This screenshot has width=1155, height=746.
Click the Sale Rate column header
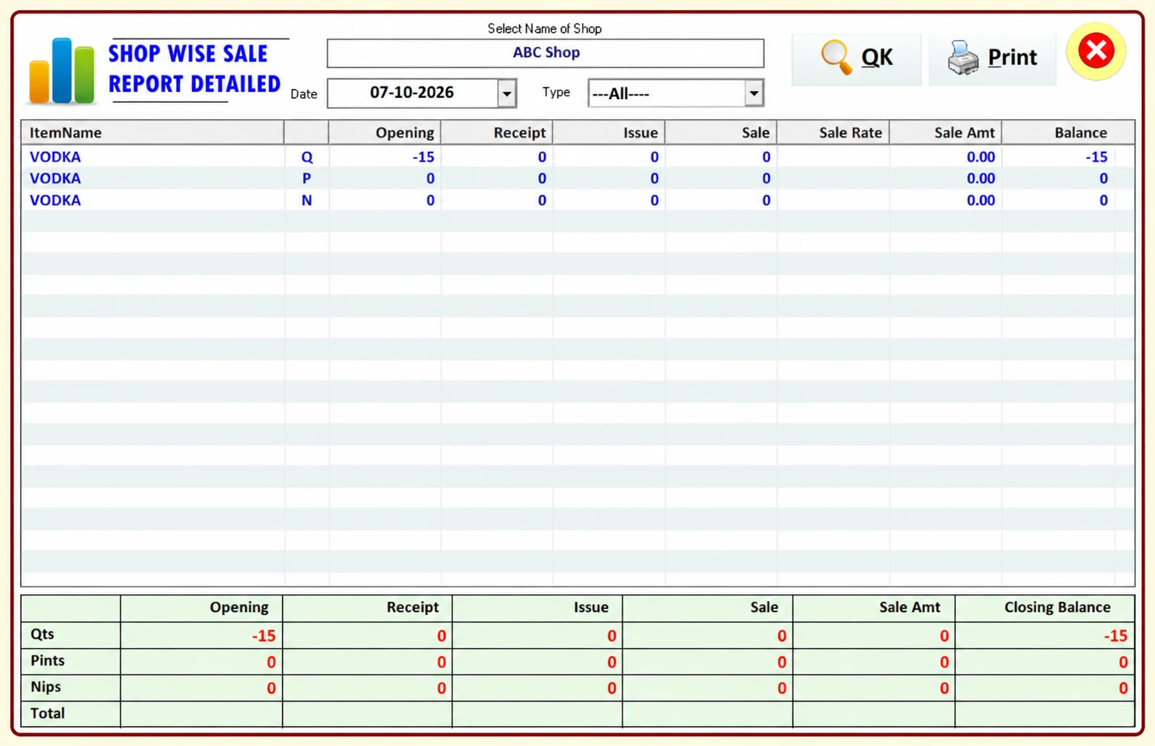click(x=833, y=132)
